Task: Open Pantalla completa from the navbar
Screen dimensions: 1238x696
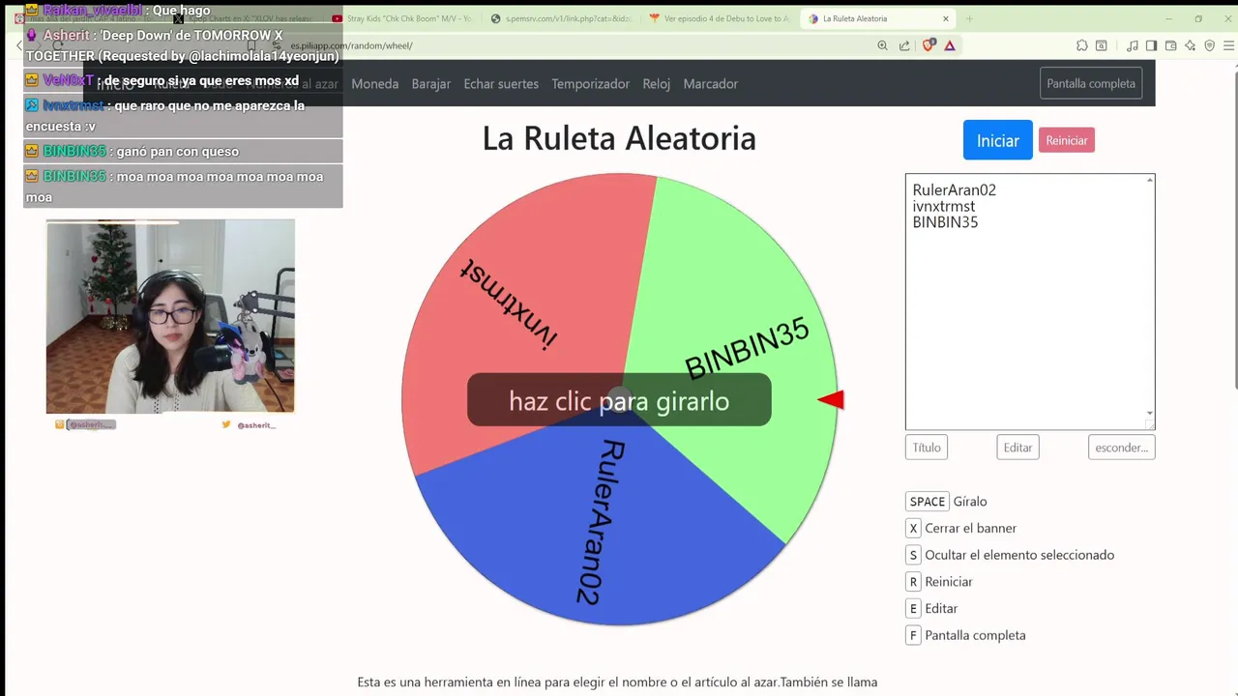Action: pyautogui.click(x=1090, y=83)
